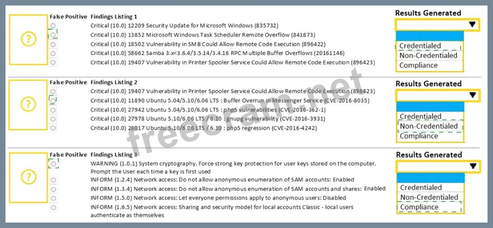Image resolution: width=493 pixels, height=228 pixels.
Task: Mark Samba RPC Multiple Buffer Overflows as false positive
Action: click(53, 53)
